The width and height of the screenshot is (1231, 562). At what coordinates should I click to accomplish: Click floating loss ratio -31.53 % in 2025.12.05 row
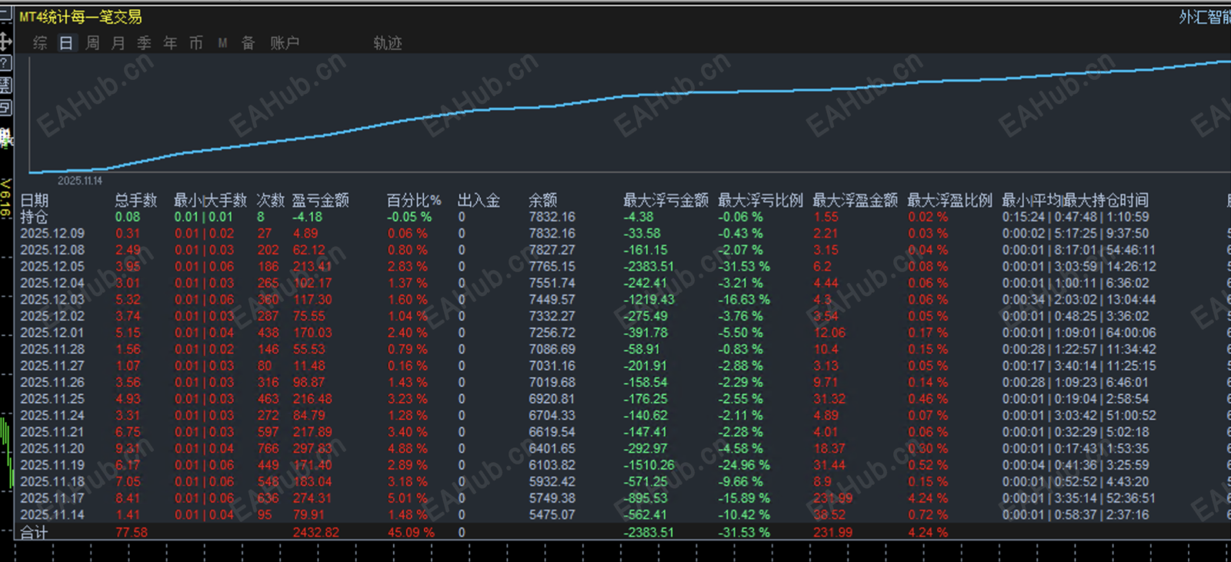tap(744, 267)
